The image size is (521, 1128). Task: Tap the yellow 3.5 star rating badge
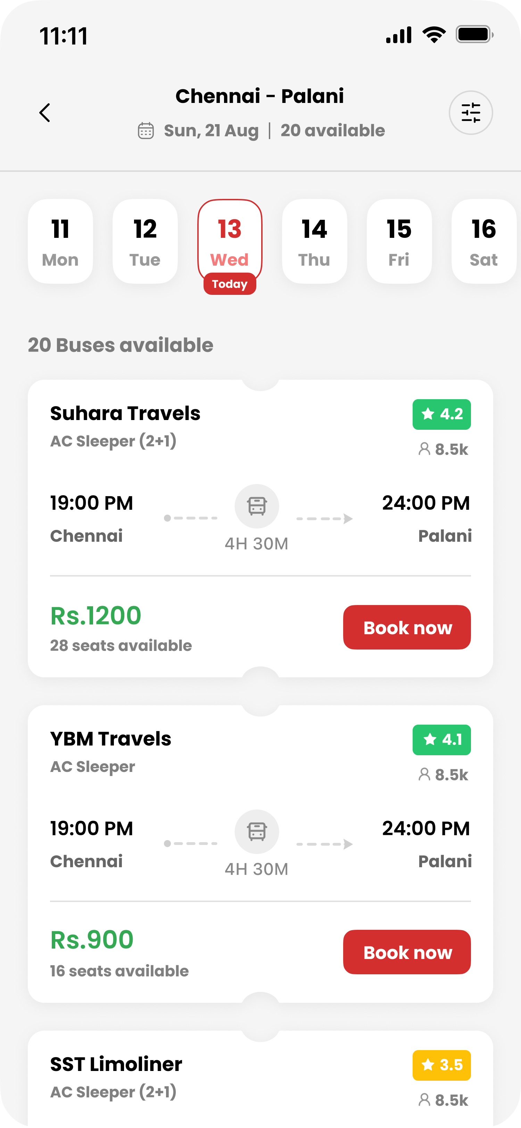pyautogui.click(x=441, y=1065)
